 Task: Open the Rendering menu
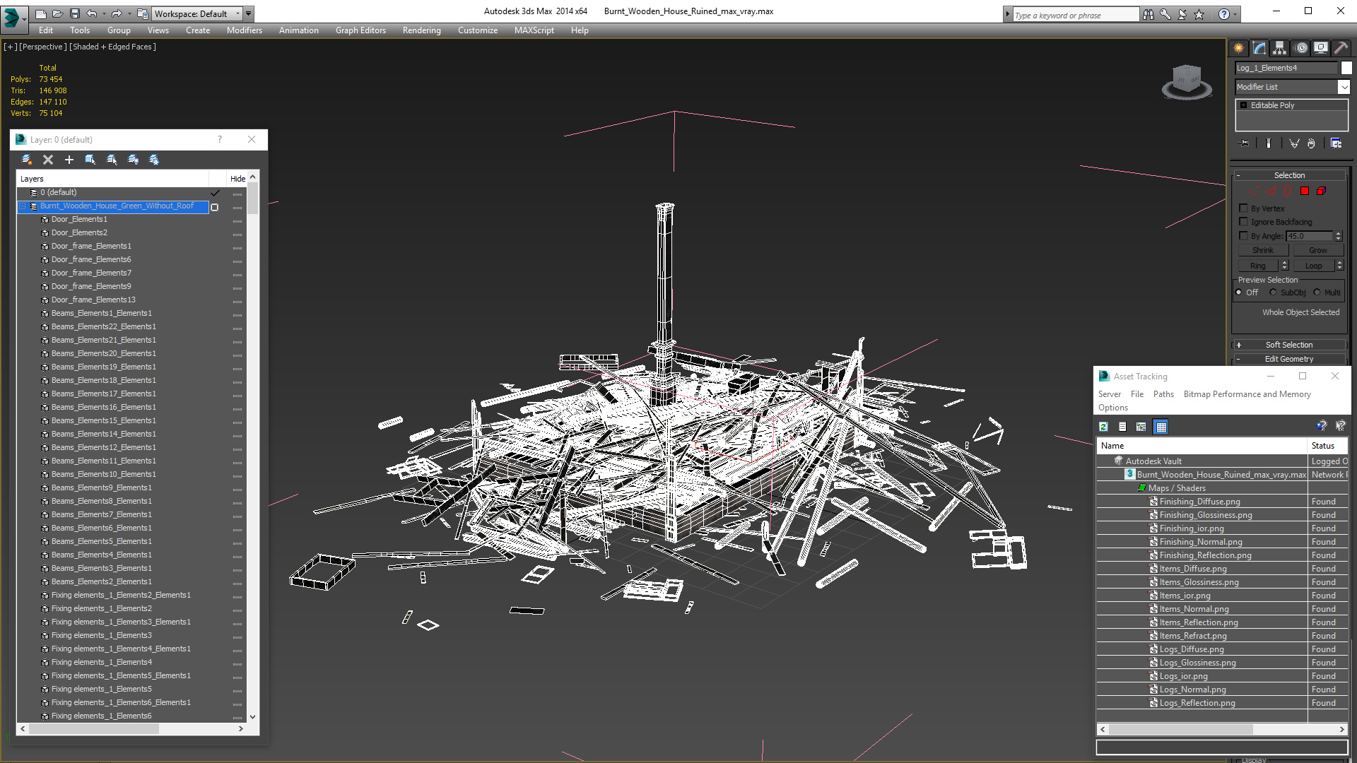point(421,30)
